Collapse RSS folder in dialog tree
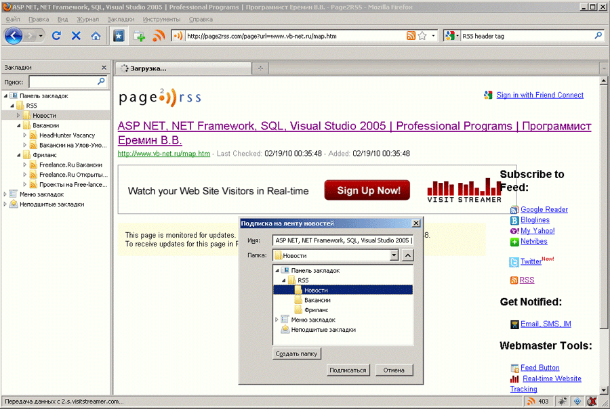610x409 pixels. point(283,280)
